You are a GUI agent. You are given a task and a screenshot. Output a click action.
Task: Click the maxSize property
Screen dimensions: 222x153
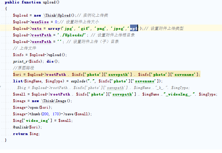click(40, 22)
